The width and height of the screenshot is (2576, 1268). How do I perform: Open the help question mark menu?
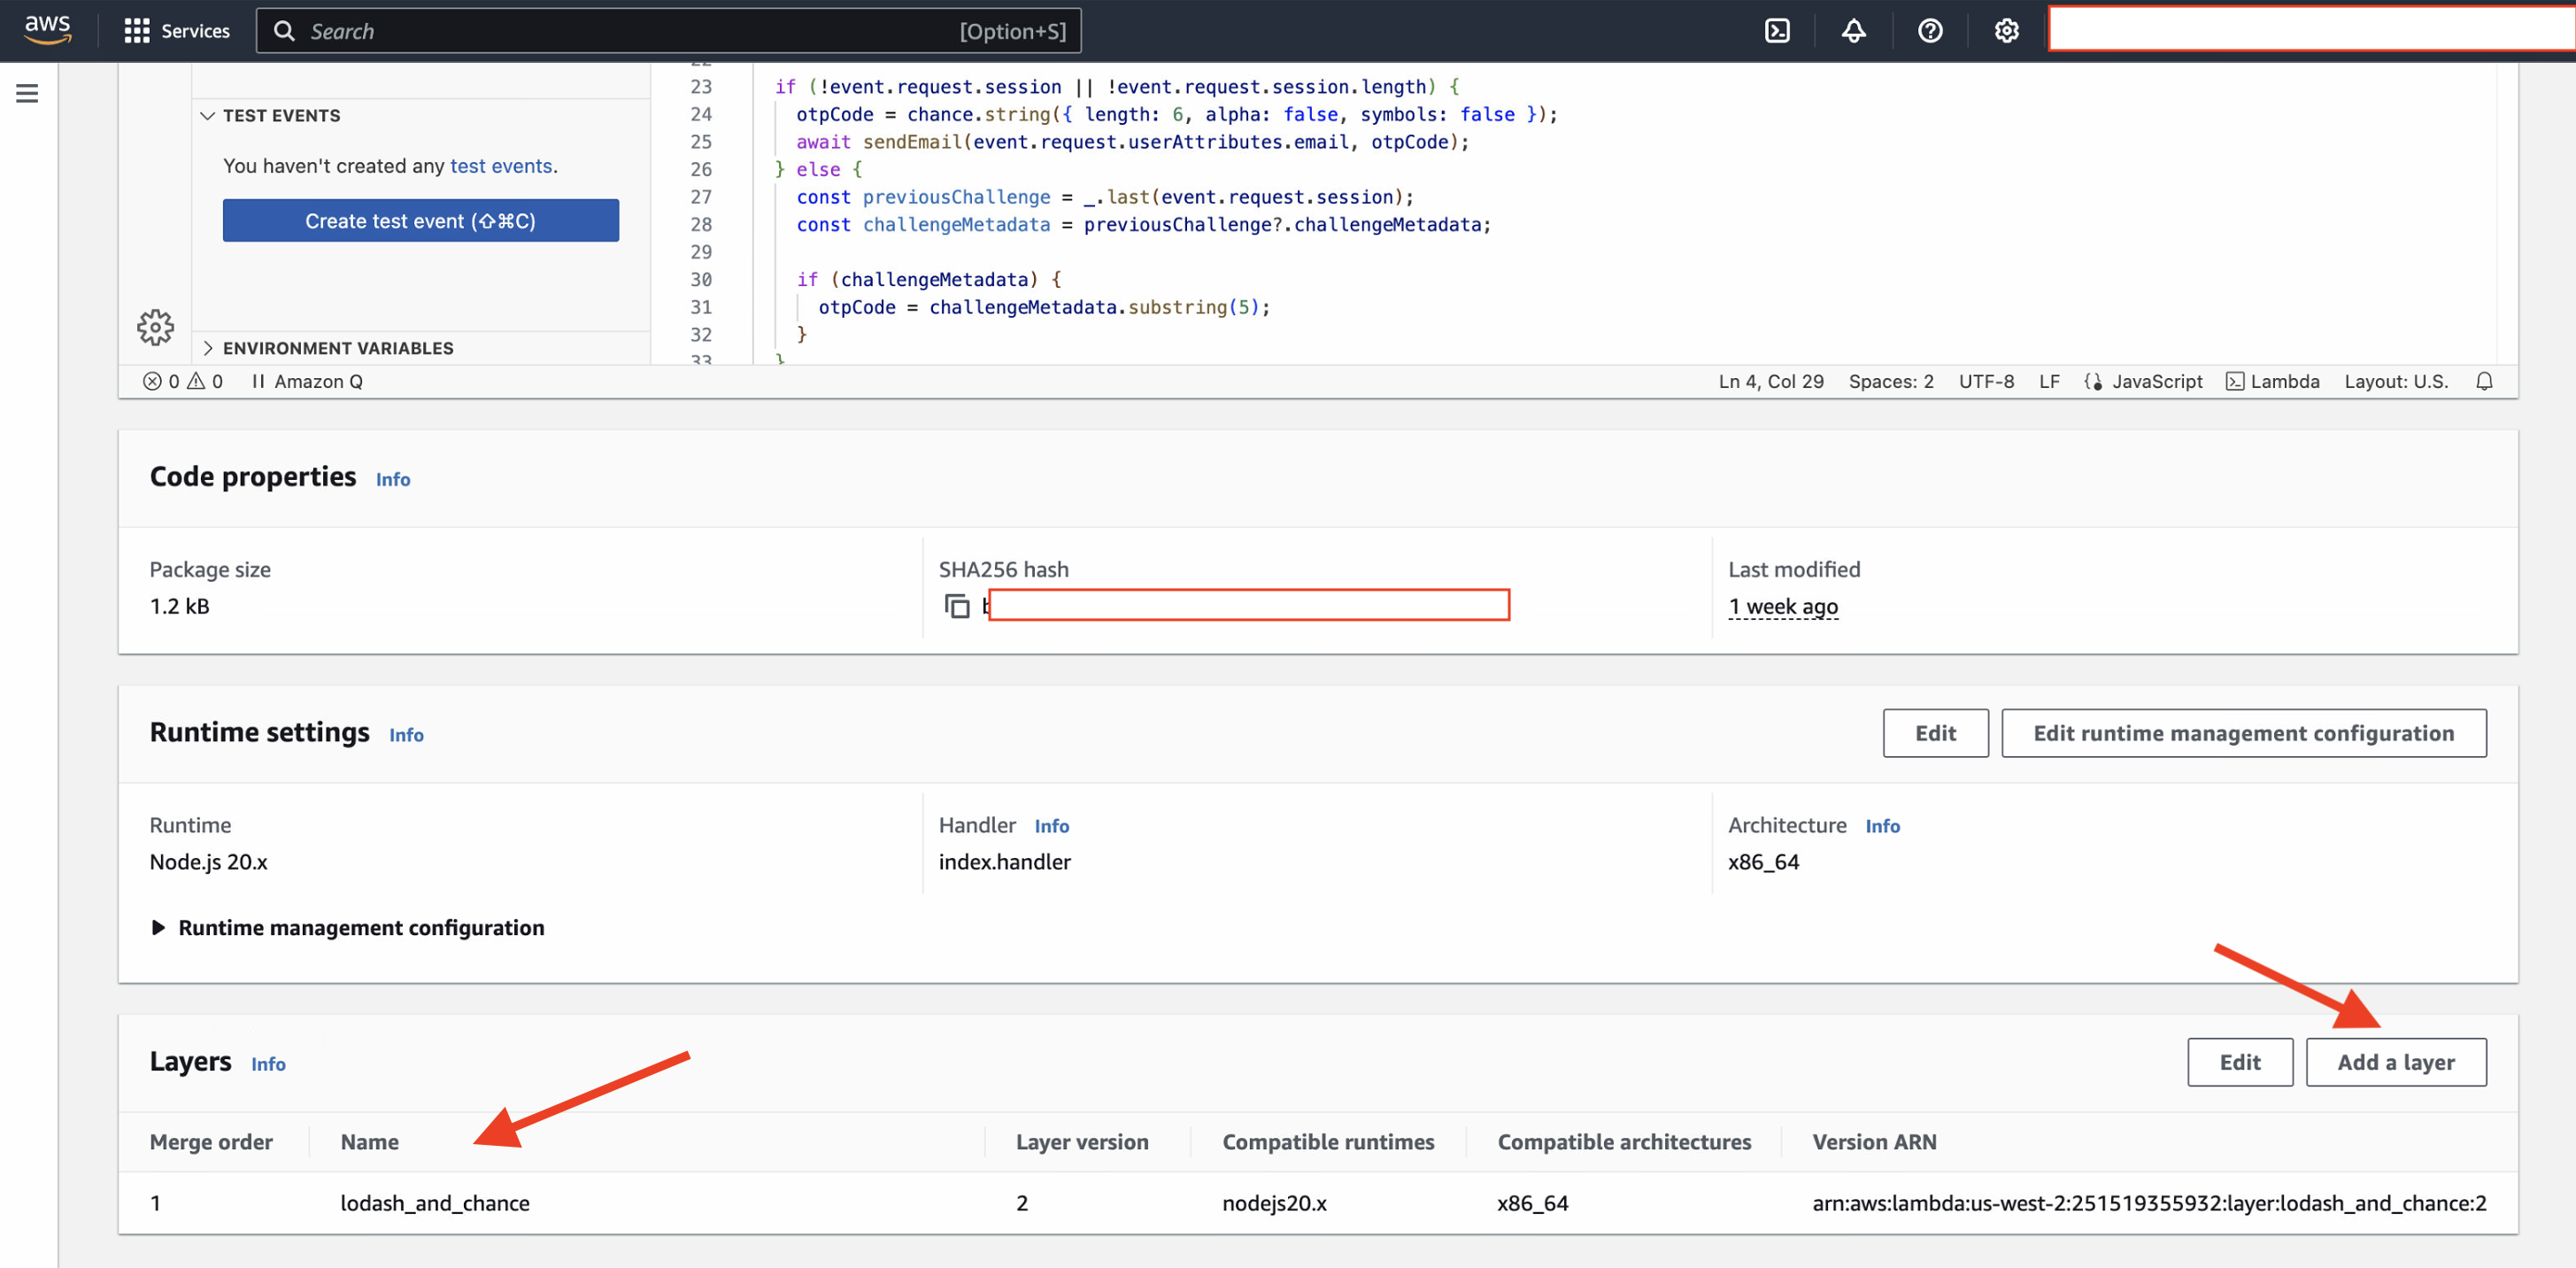pos(1930,31)
